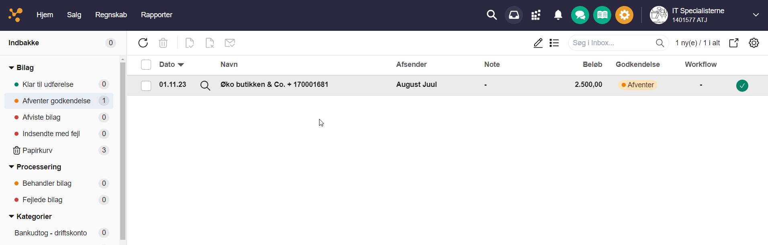Screen dimensions: 768x245
Task: Preview voucher with magnifier icon in row
Action: (205, 85)
